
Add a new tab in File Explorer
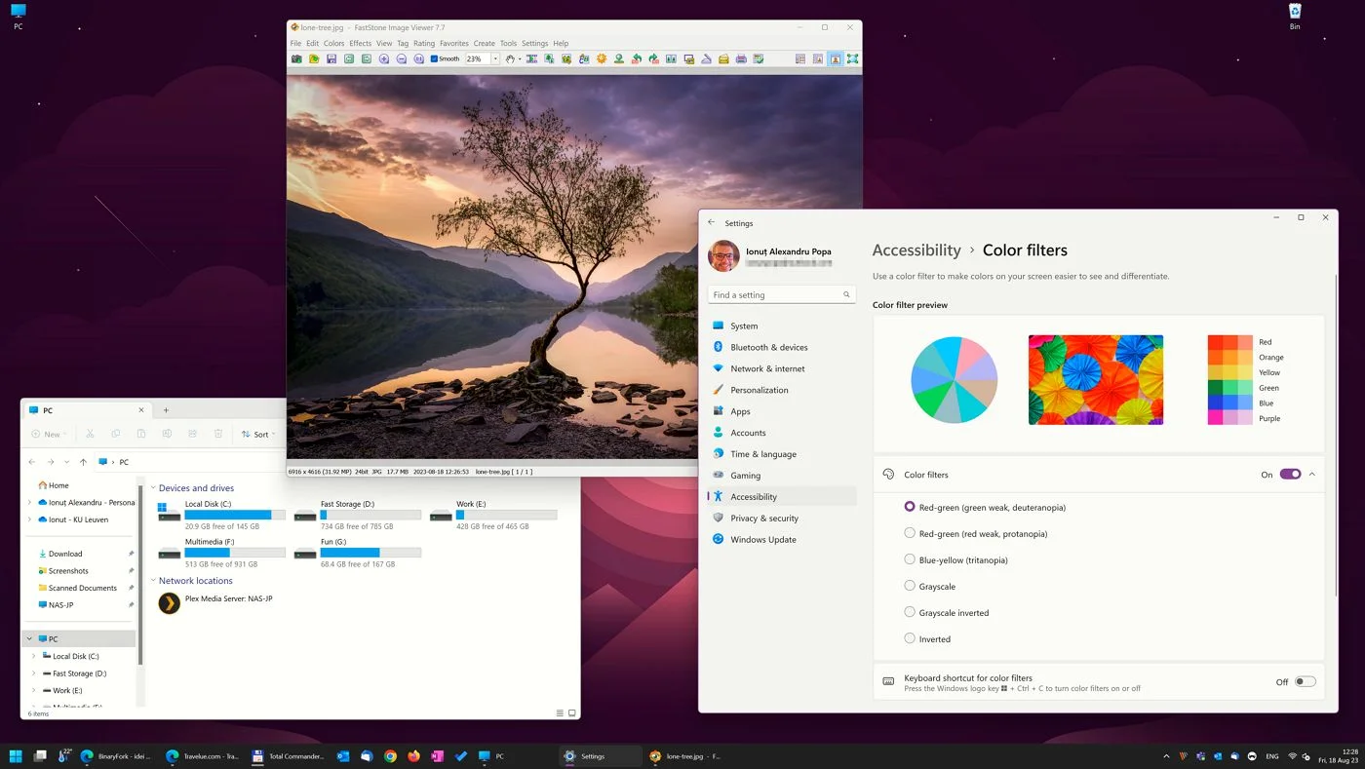click(166, 410)
